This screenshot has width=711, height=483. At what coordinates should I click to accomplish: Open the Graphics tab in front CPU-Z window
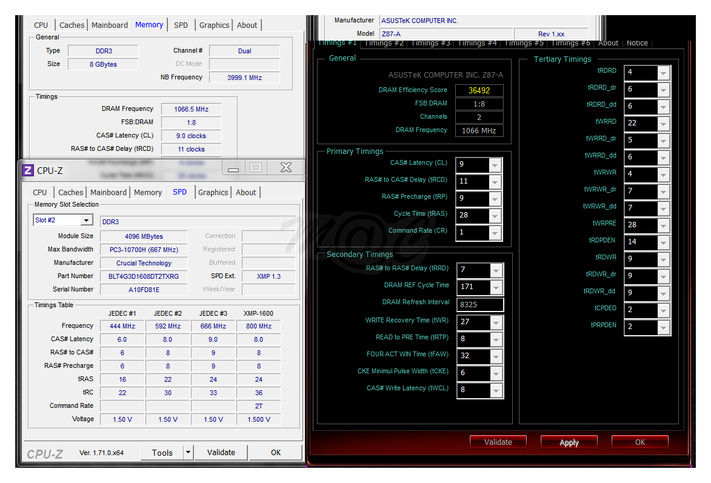point(213,192)
